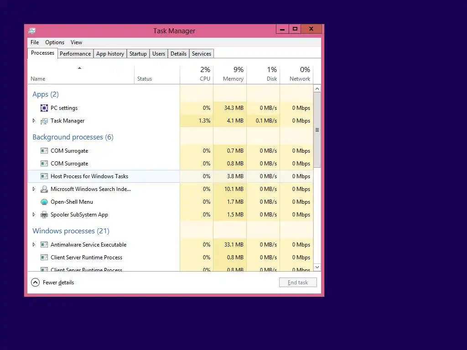Sort processes by Disk column
The width and height of the screenshot is (467, 350).
[x=263, y=74]
